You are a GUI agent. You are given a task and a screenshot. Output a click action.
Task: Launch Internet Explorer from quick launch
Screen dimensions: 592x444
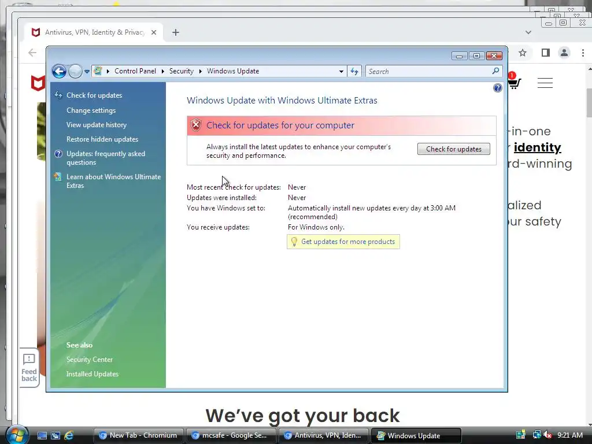click(69, 435)
